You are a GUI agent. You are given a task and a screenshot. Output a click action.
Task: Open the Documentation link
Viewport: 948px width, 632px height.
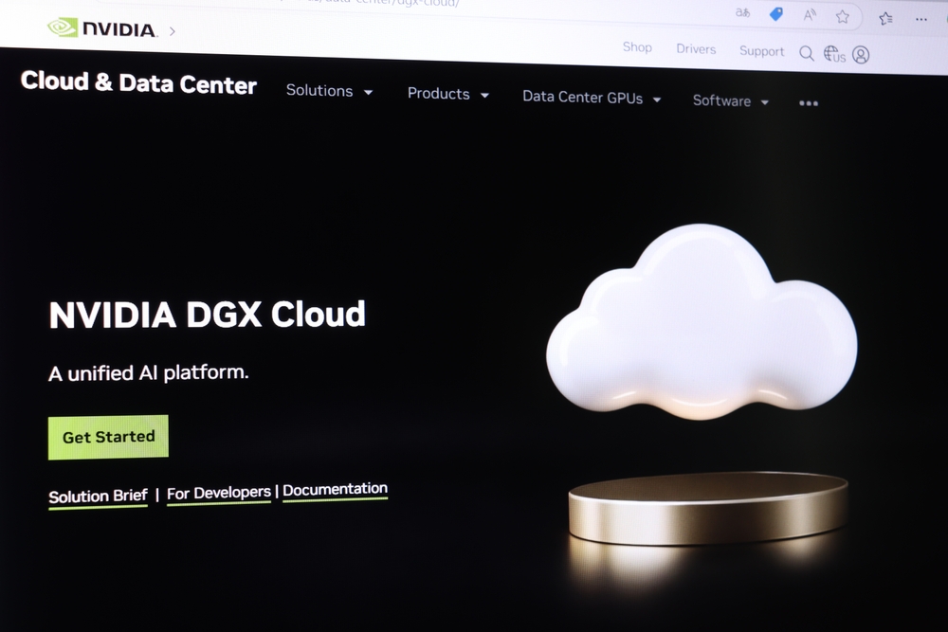click(x=335, y=490)
